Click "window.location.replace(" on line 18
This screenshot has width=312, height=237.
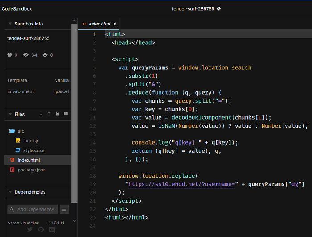(x=158, y=176)
